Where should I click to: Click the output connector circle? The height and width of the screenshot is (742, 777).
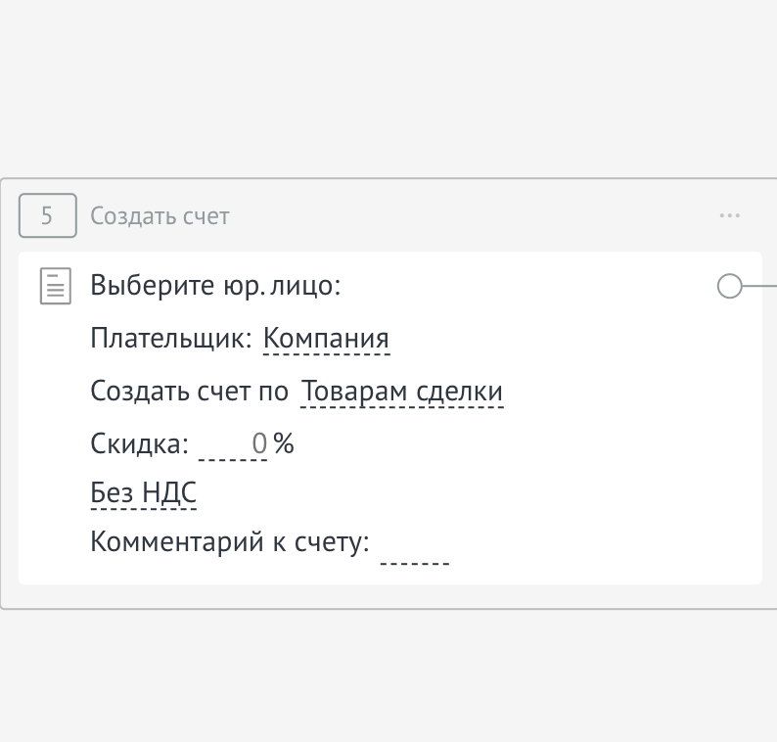pos(729,286)
